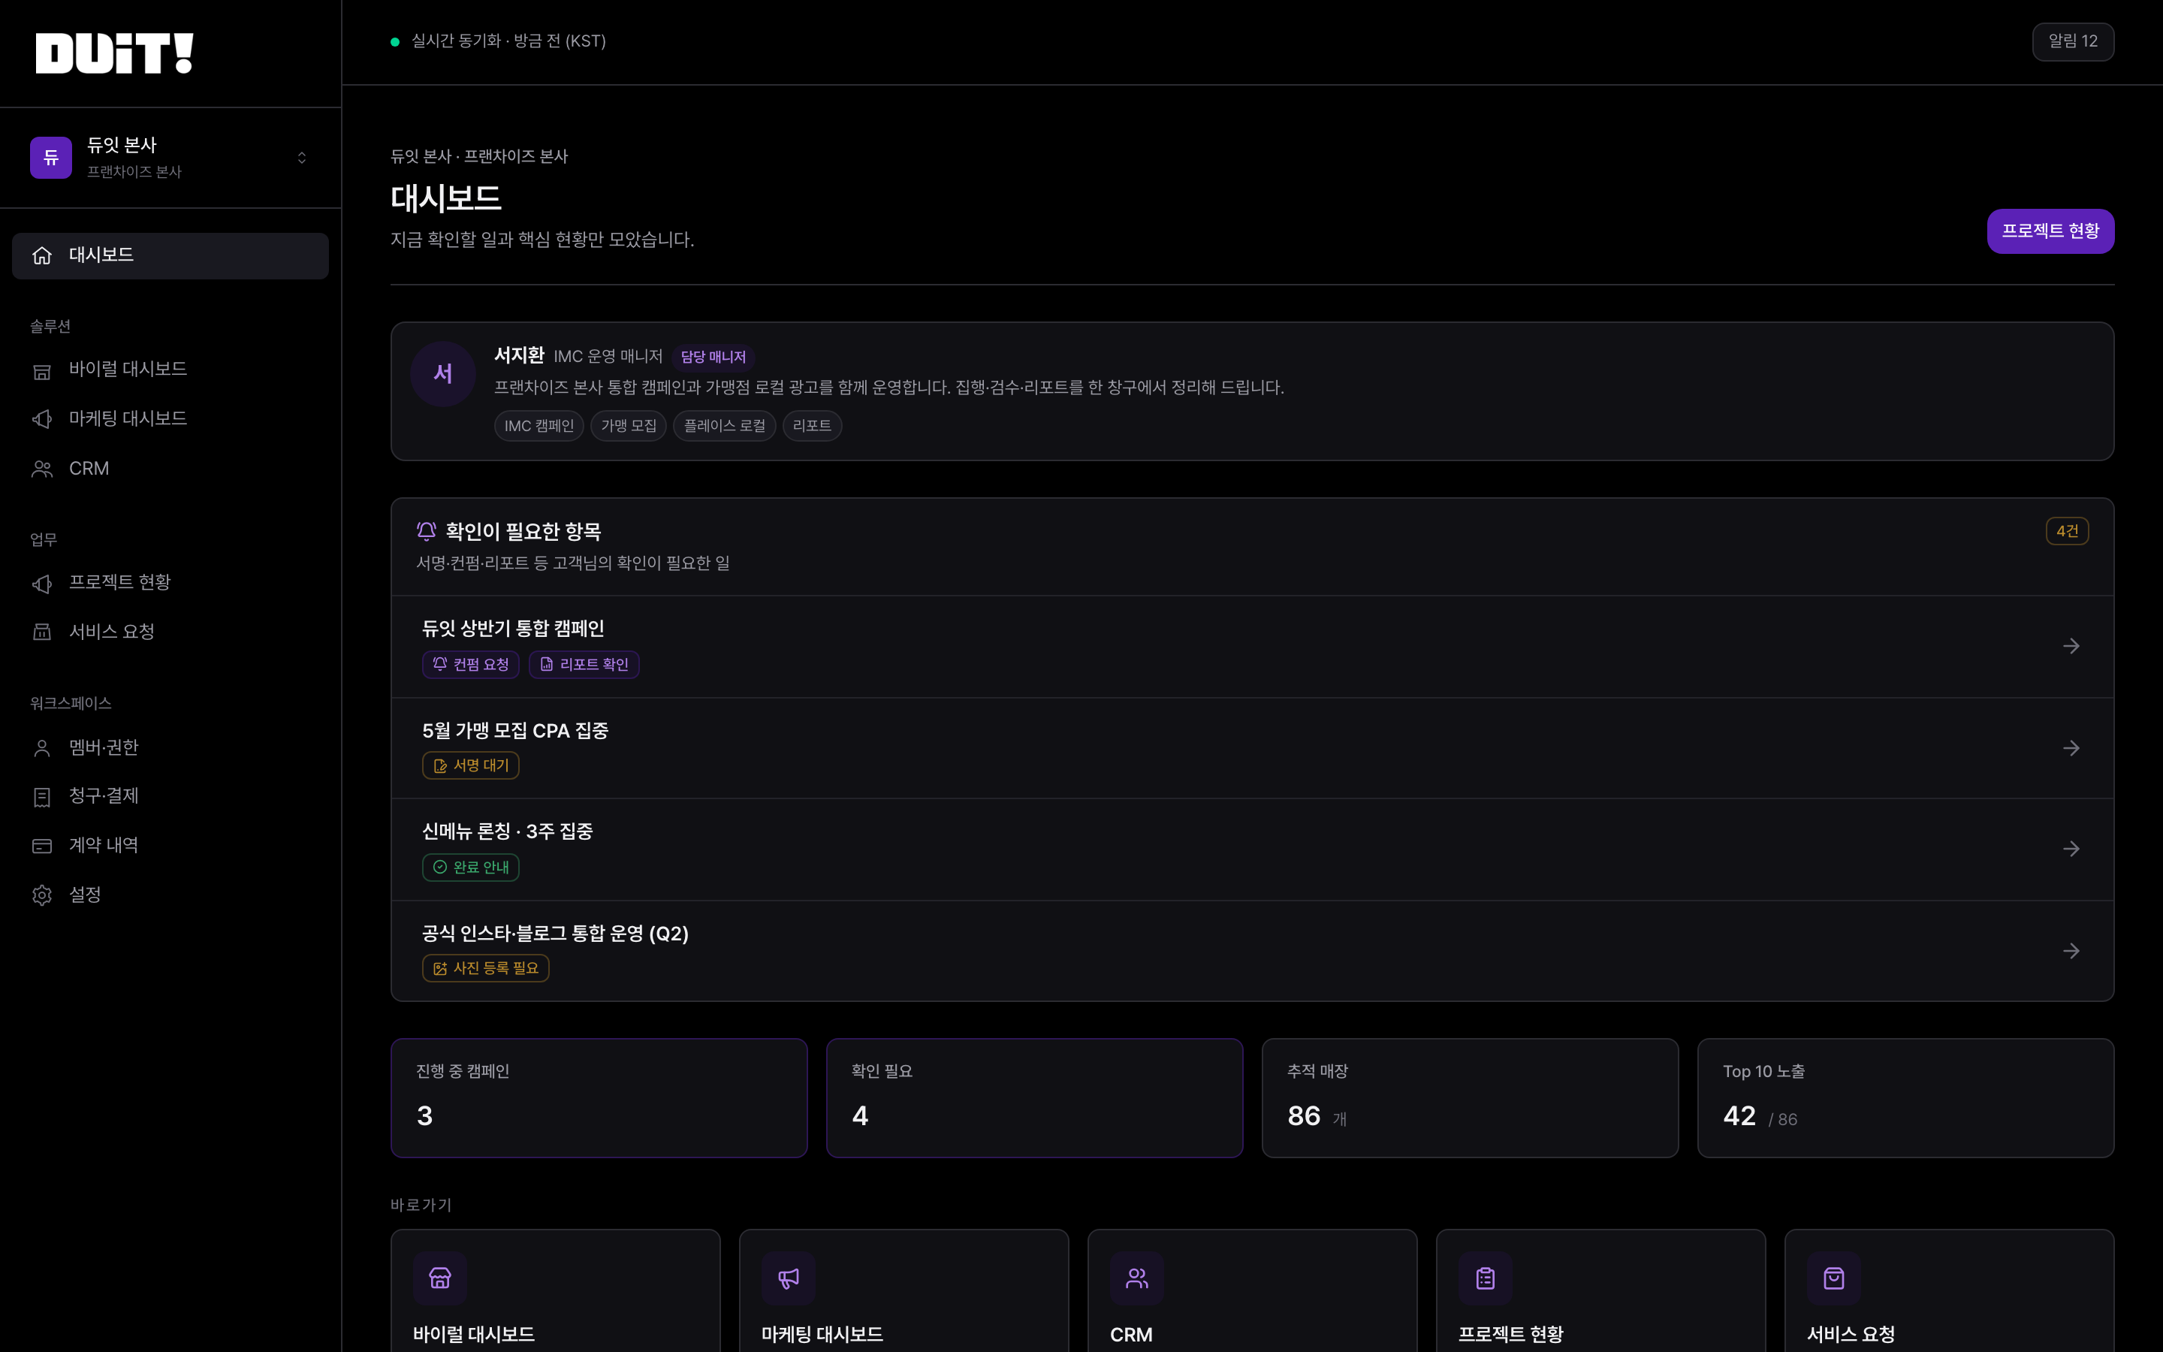
Task: Click megaphone icon beside sidebar 프로젝트 현황
Action: (x=42, y=583)
